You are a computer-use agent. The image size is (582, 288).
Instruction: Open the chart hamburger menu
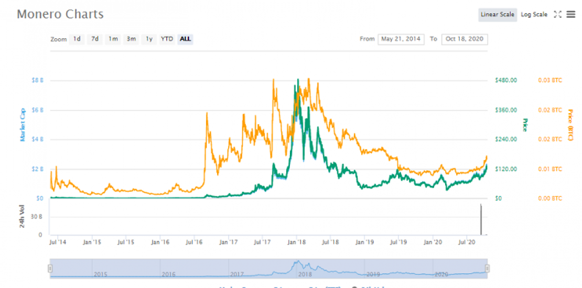(571, 15)
